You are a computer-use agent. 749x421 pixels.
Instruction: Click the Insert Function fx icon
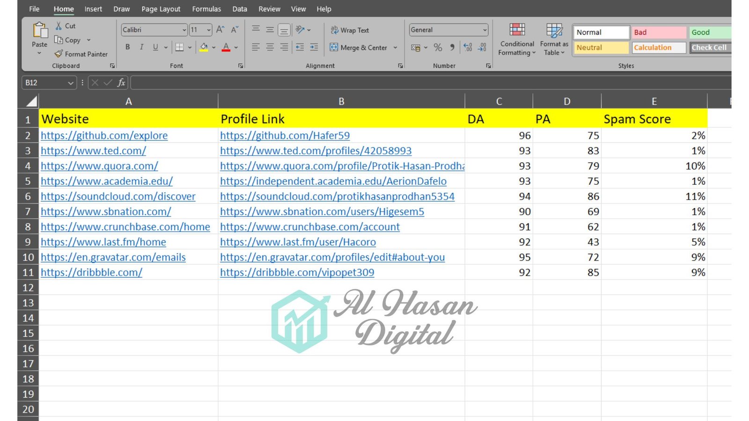pos(121,83)
